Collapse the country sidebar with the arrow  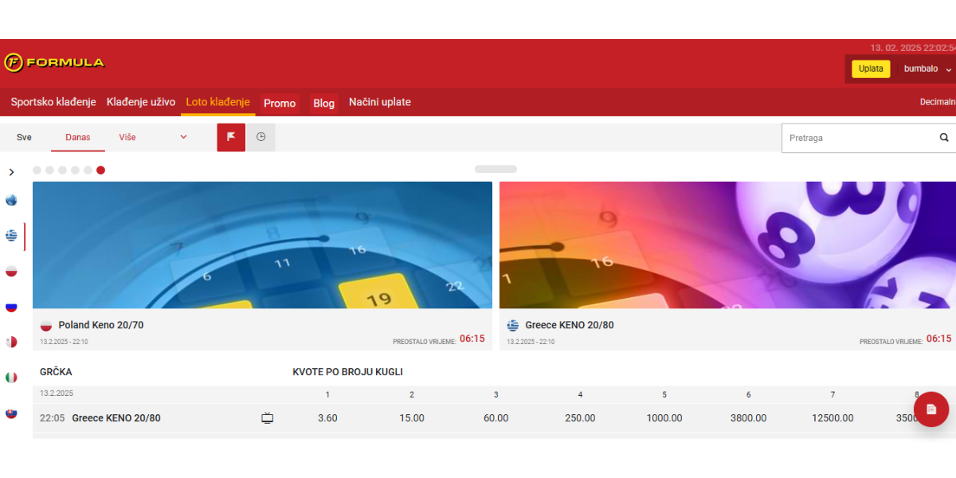(x=11, y=170)
